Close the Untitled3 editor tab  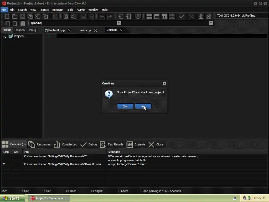121,30
